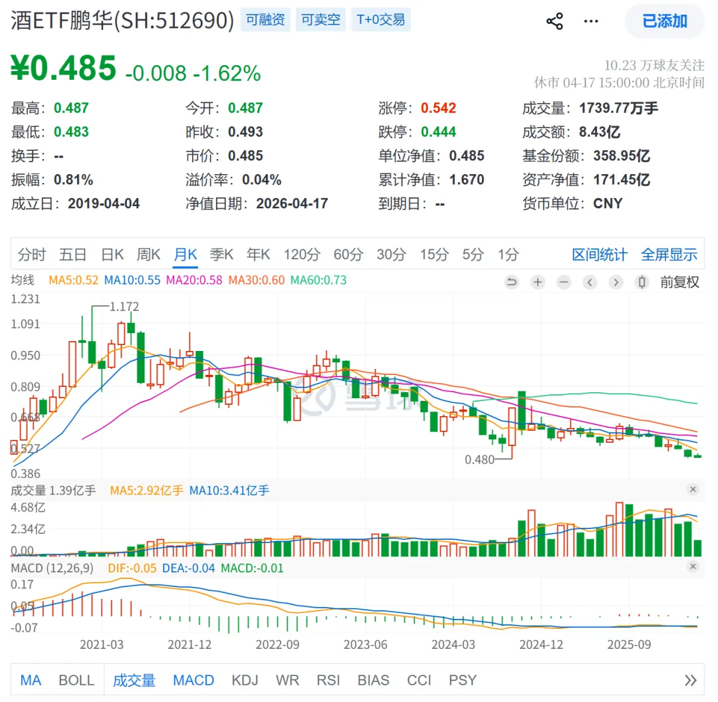This screenshot has height=702, width=718.
Task: Click the 2024-12 date axis label
Action: coord(540,644)
